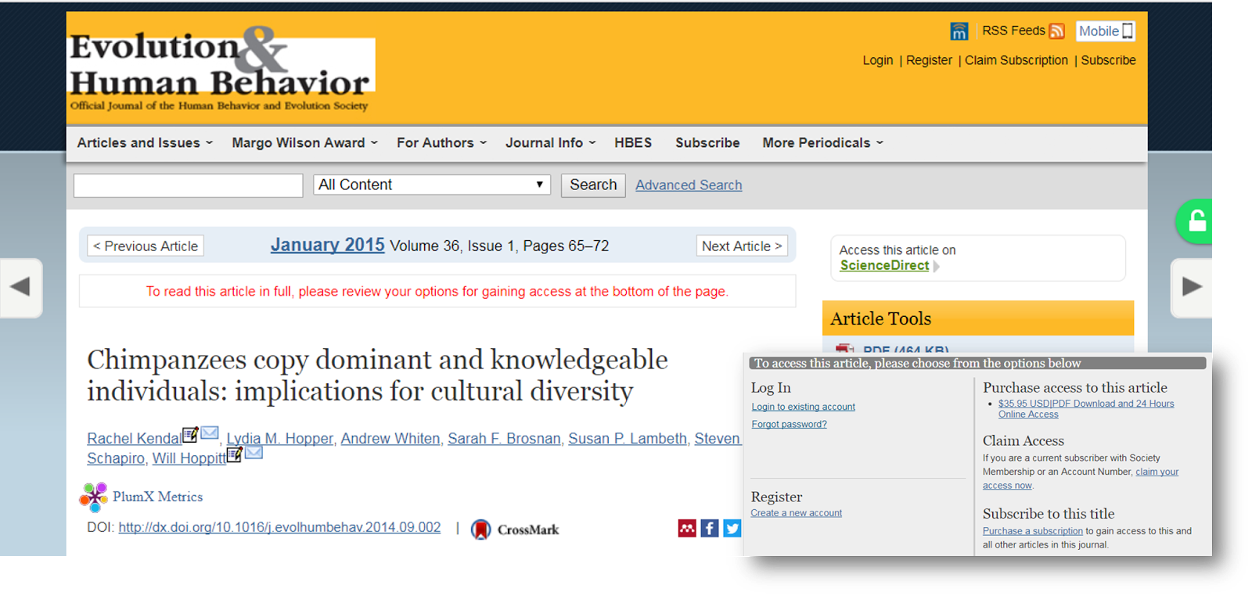Share the article on Facebook
This screenshot has height=596, width=1252.
[x=710, y=529]
